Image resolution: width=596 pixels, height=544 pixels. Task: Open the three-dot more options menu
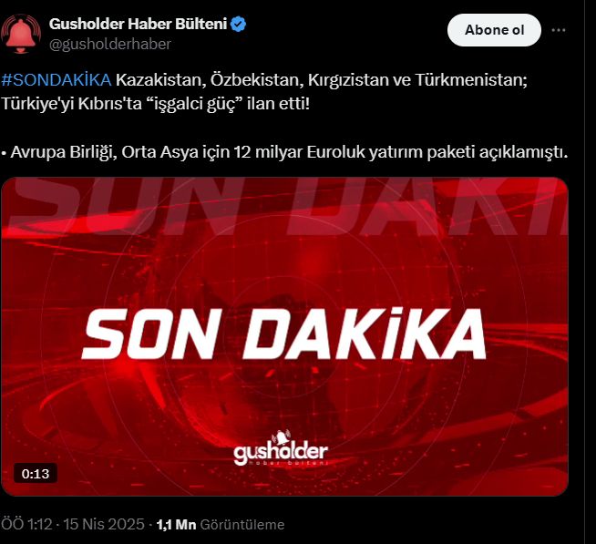click(x=558, y=30)
